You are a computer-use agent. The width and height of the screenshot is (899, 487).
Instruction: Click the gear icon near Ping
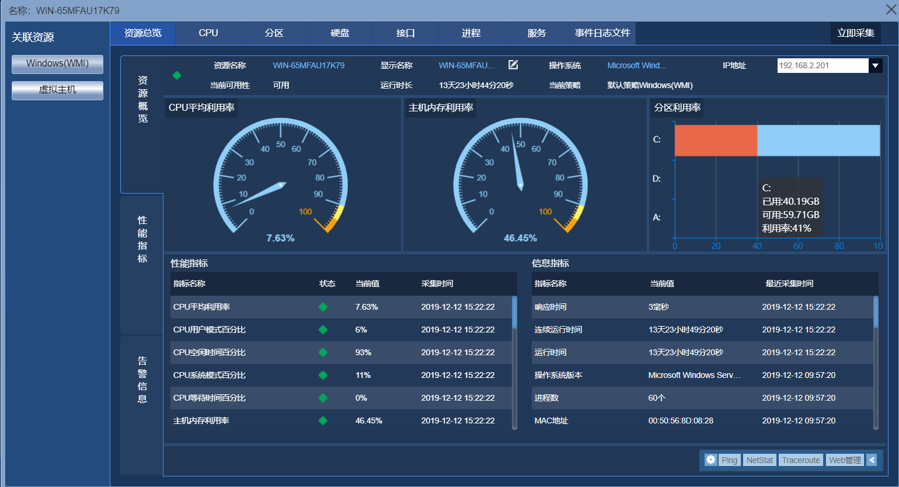710,460
